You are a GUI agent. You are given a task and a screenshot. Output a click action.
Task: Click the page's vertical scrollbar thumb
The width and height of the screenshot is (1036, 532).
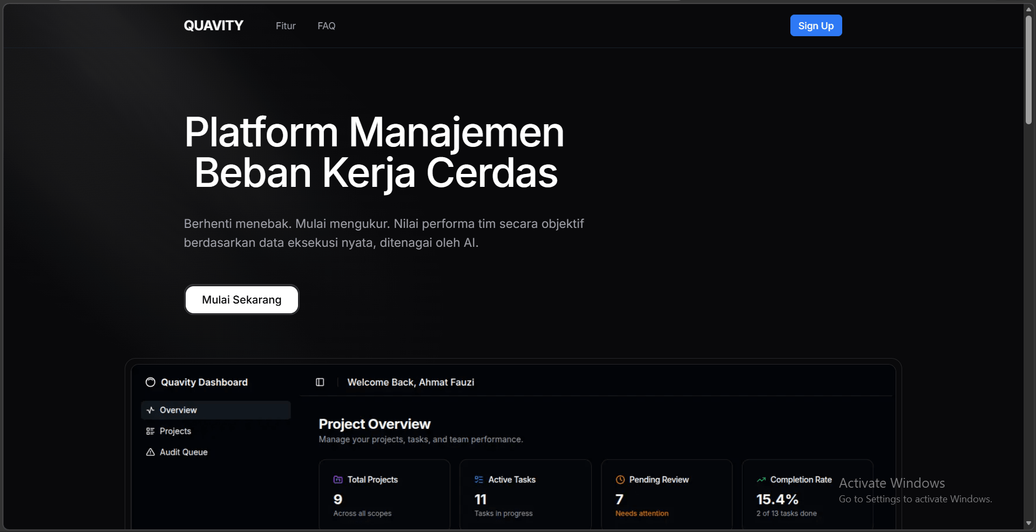pos(1028,70)
